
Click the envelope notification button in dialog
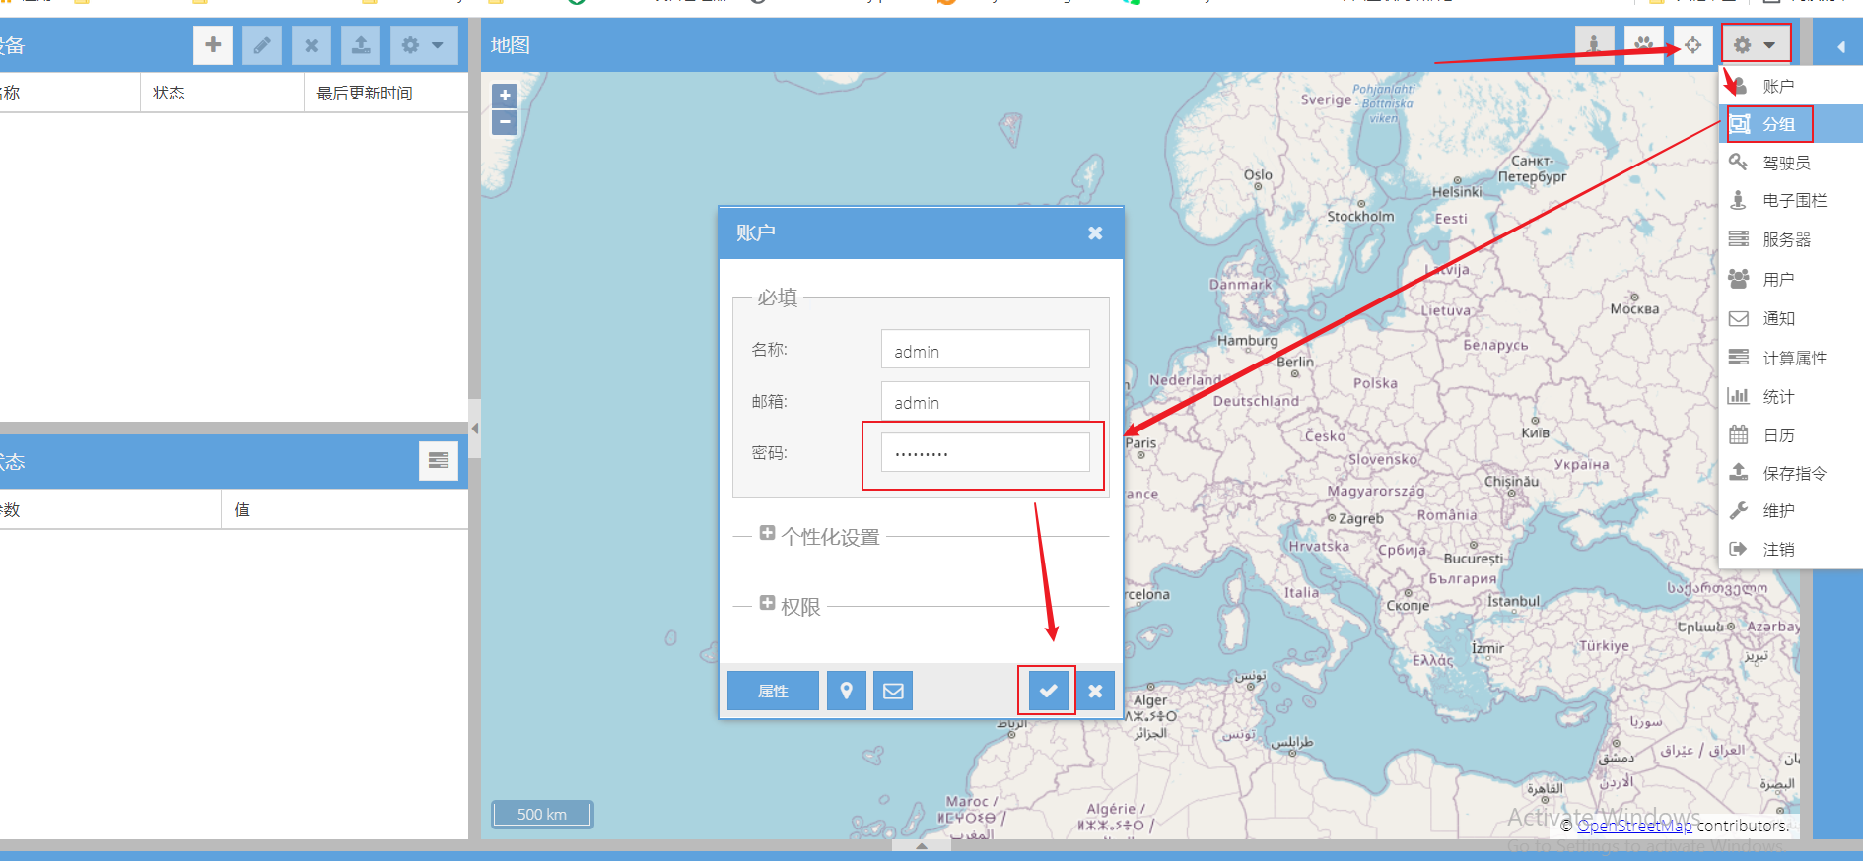tap(893, 691)
